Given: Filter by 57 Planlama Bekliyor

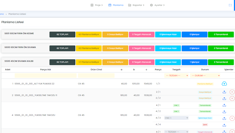Looking at the screenshot, I should click(x=89, y=62).
